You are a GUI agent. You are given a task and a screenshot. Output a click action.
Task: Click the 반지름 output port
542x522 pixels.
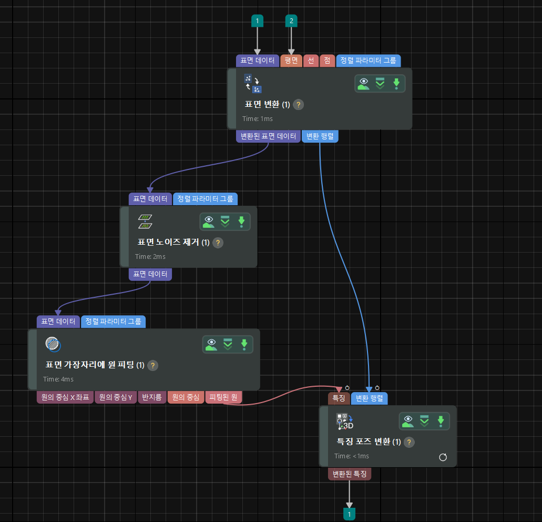click(152, 397)
